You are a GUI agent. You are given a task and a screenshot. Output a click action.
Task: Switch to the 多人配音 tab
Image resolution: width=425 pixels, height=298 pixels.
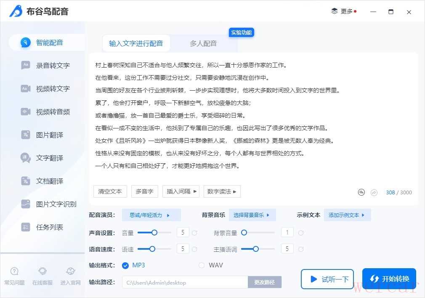[203, 43]
